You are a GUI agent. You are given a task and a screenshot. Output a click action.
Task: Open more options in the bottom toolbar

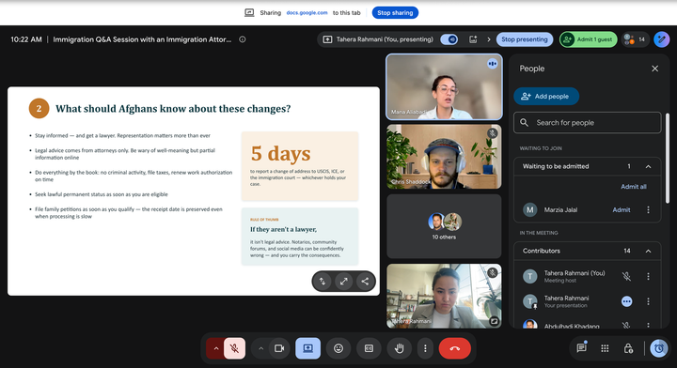(x=425, y=348)
